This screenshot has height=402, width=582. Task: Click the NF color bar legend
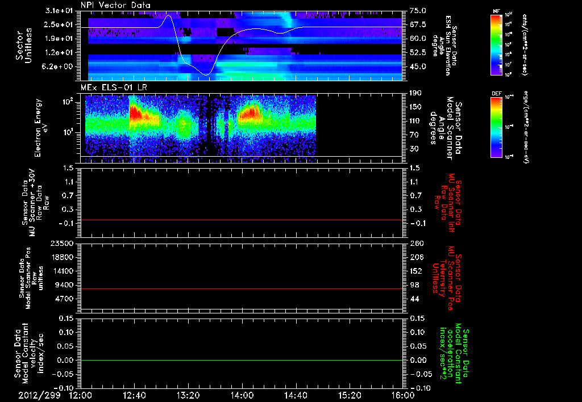[497, 44]
